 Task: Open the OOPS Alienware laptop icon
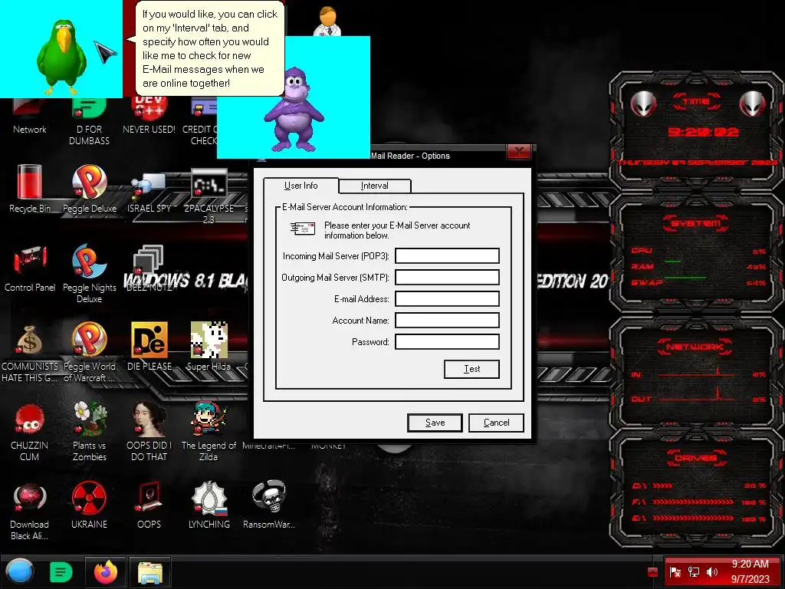[x=149, y=505]
